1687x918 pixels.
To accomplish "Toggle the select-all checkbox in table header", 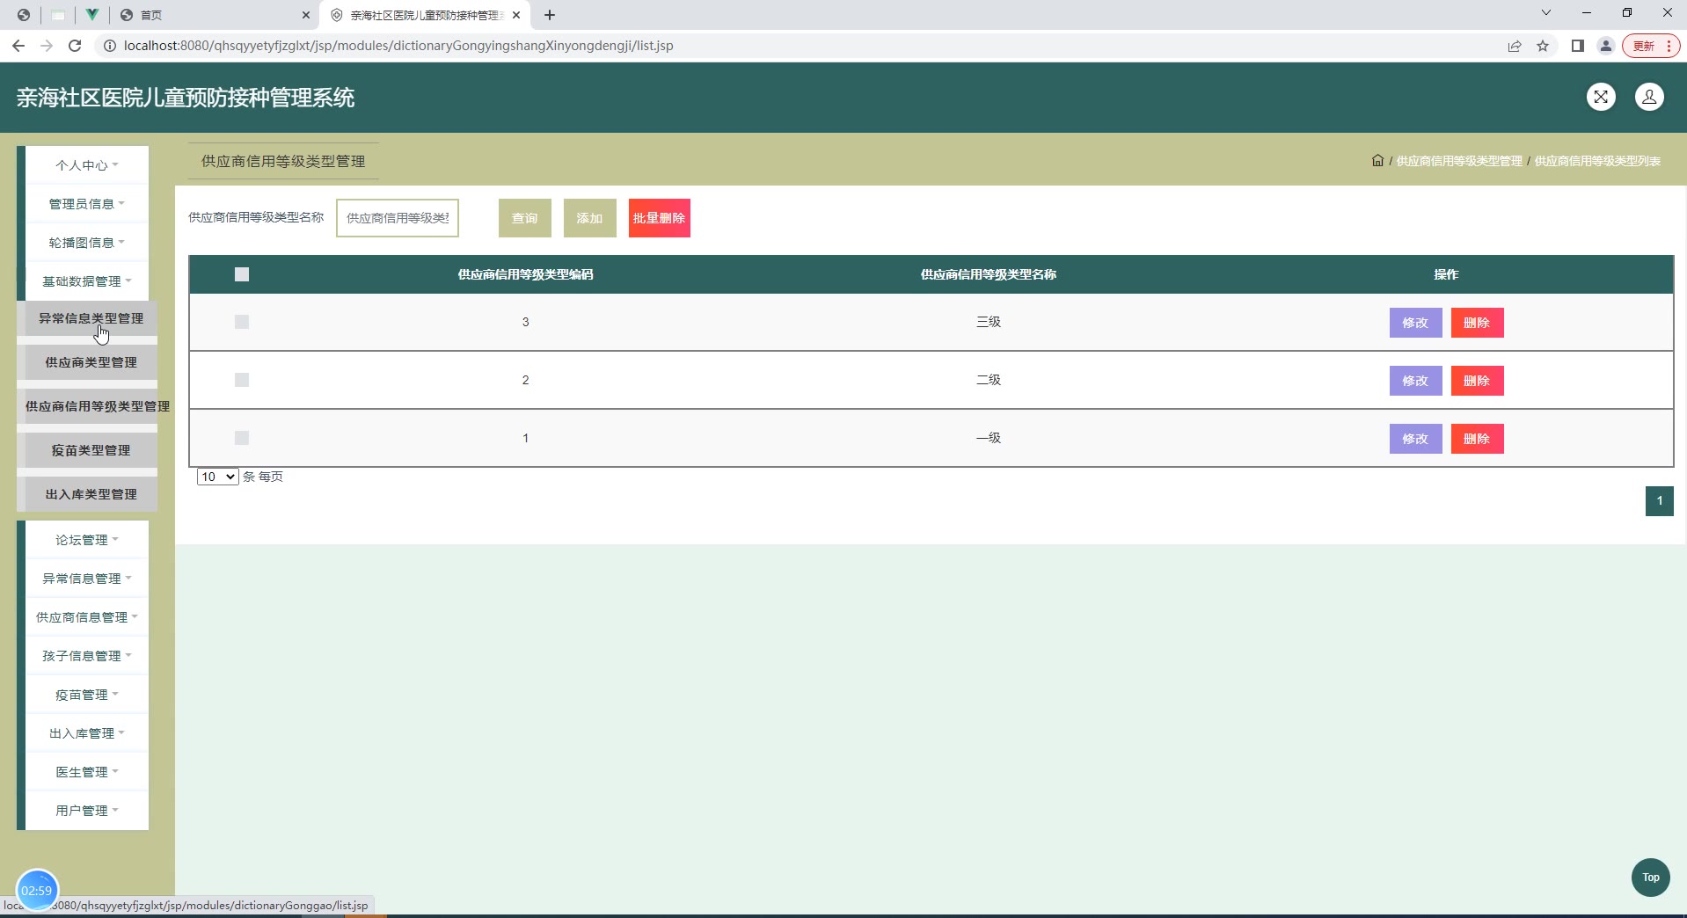I will 242,274.
